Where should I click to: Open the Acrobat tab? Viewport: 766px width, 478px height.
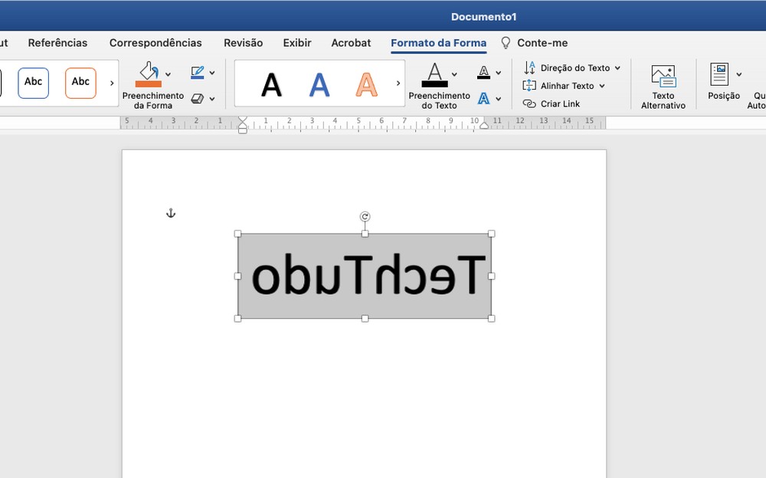point(351,43)
